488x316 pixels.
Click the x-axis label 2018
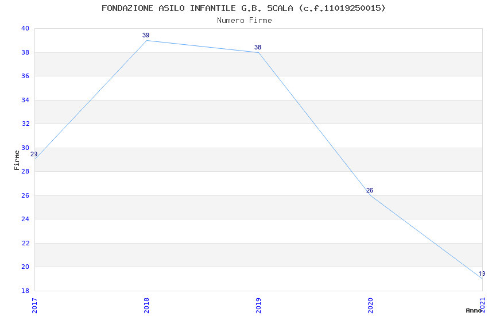(x=146, y=306)
